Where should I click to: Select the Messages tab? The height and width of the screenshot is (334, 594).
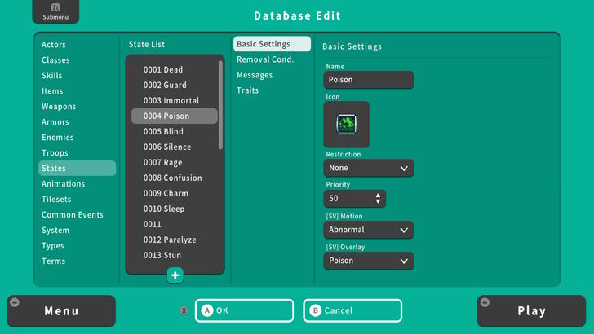[x=255, y=75]
